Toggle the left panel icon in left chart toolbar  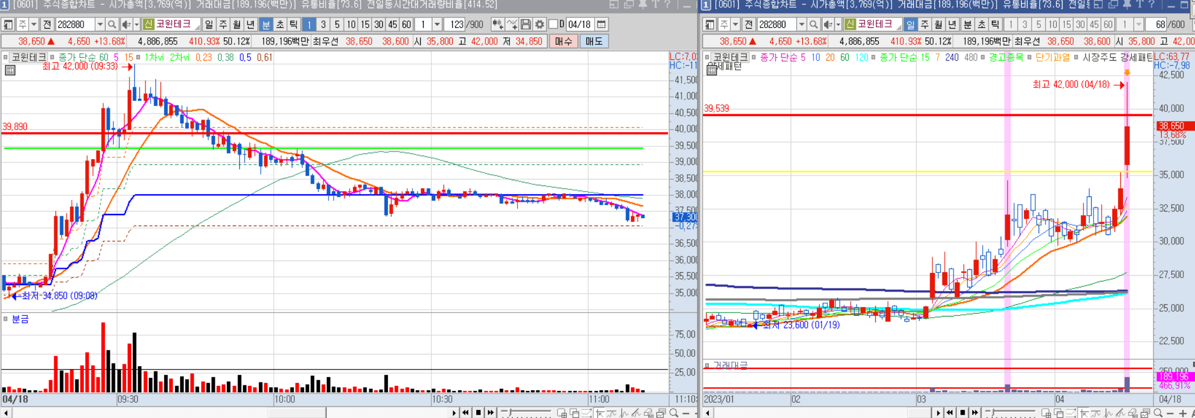8,24
